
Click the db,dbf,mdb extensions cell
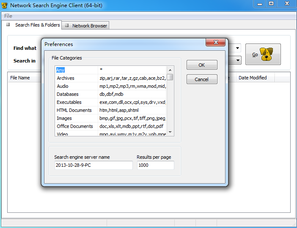(132, 94)
